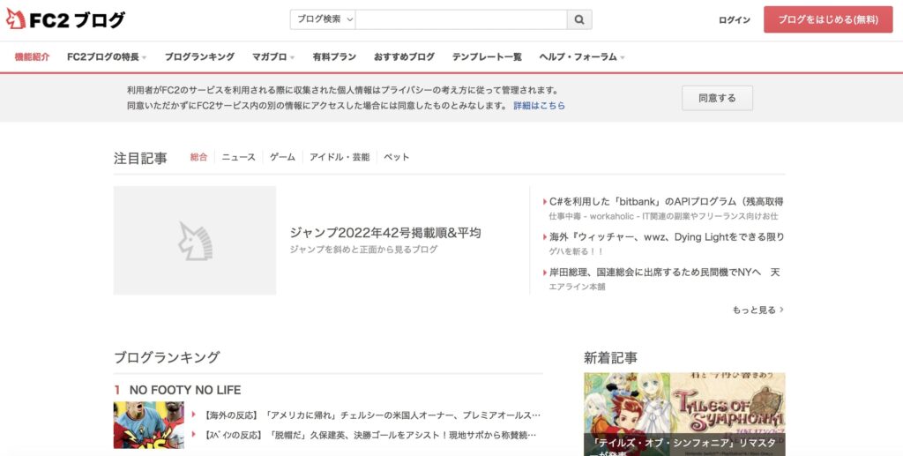Open the テンプレート一覧 menu item
Screen dimensions: 903x456
click(487, 57)
